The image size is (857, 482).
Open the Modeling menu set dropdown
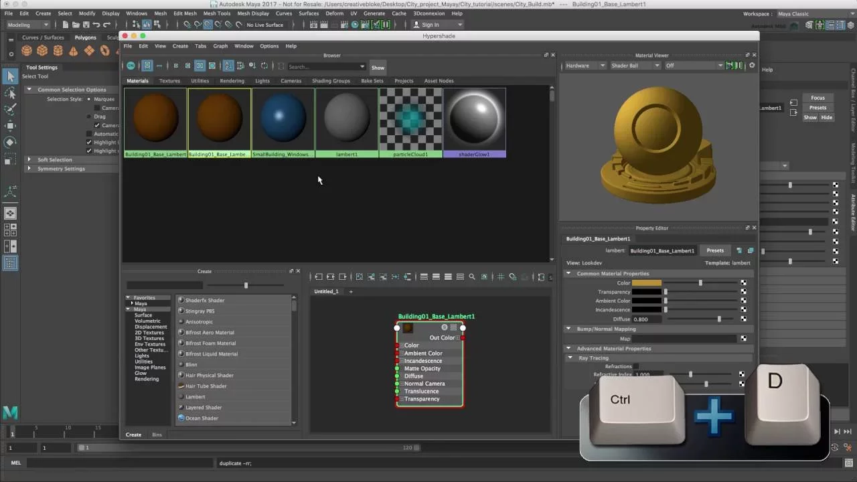point(27,25)
